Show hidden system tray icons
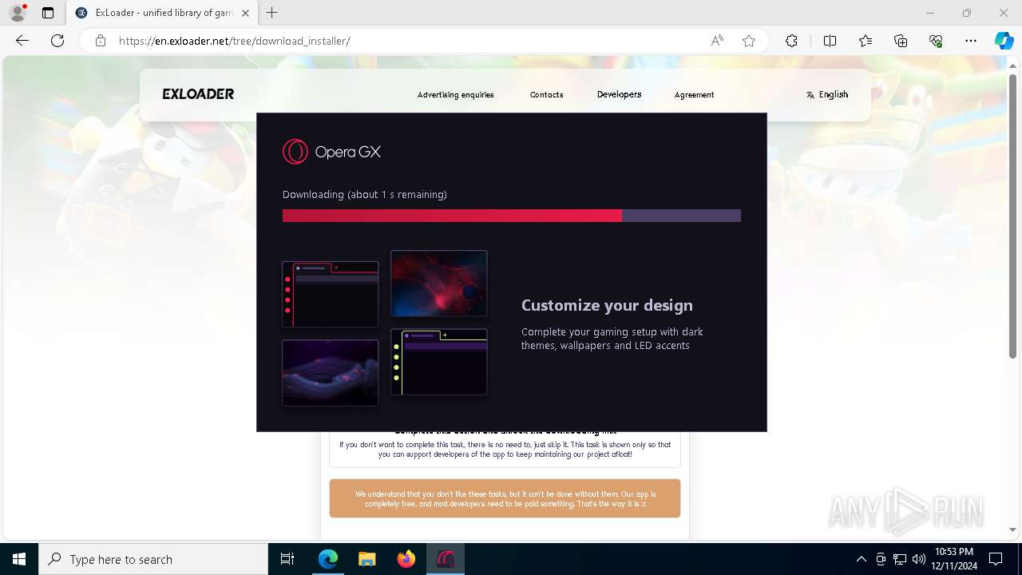The height and width of the screenshot is (575, 1022). (x=861, y=559)
